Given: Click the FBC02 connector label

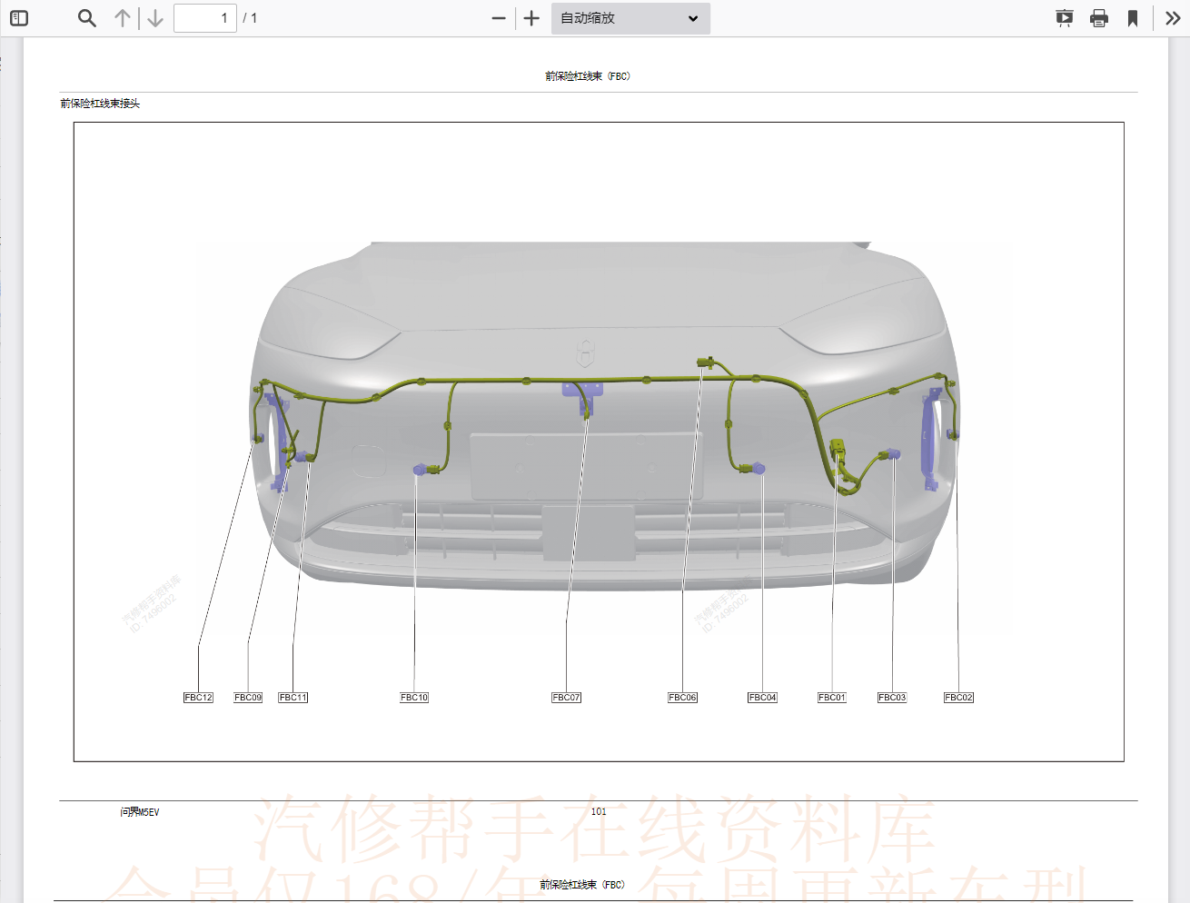Looking at the screenshot, I should coord(958,698).
